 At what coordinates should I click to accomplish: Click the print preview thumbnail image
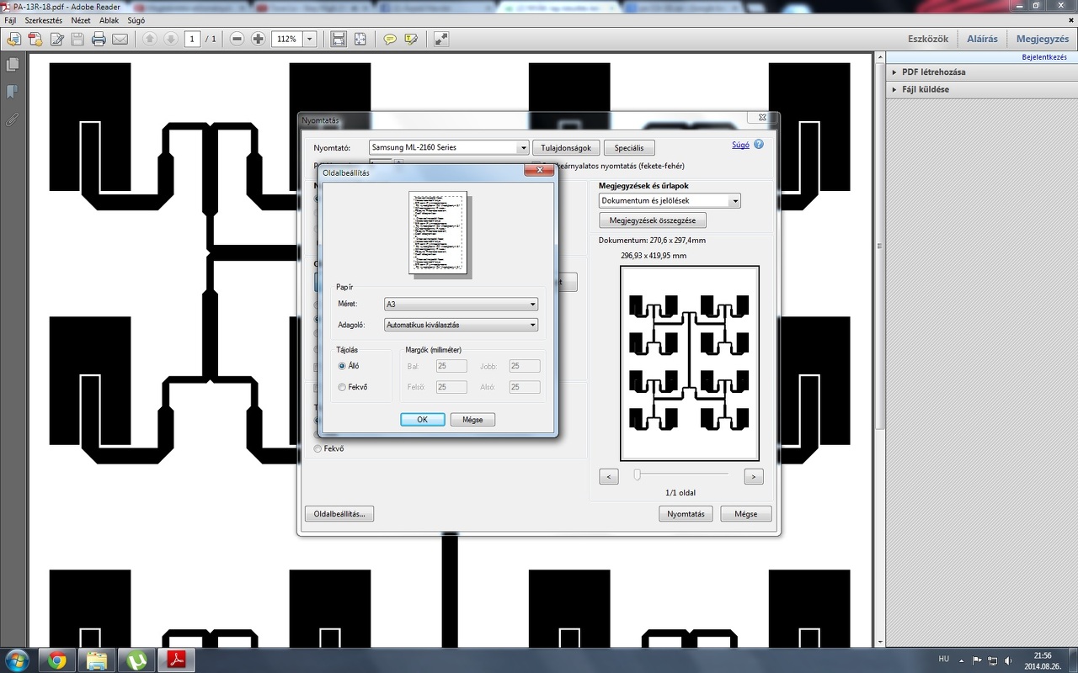point(690,363)
